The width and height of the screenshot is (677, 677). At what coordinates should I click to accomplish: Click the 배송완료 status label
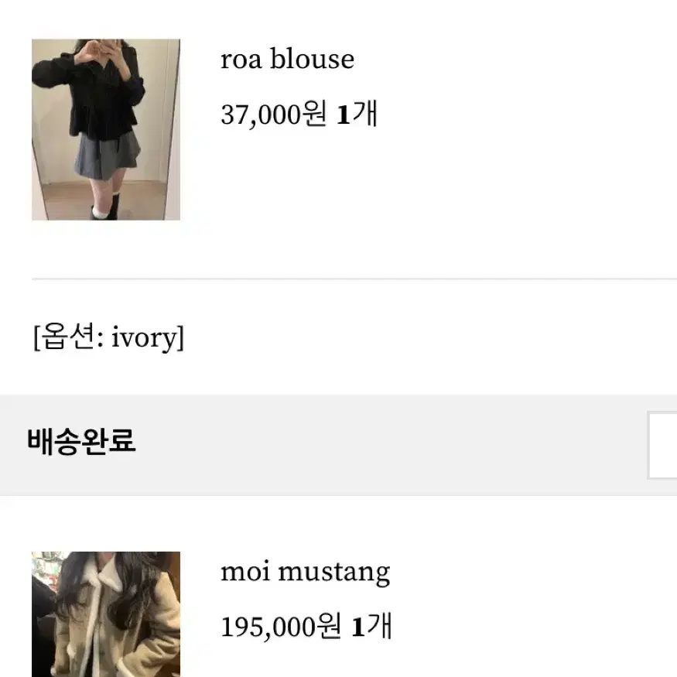coord(81,441)
